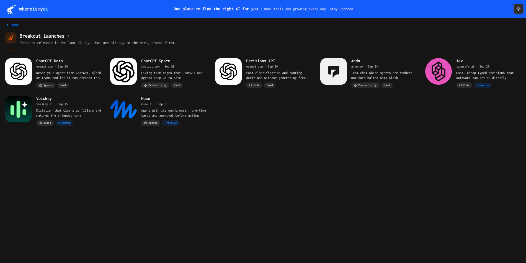Viewport: 526px width, 263px height.
Task: Click the Muse title
Action: pos(146,99)
